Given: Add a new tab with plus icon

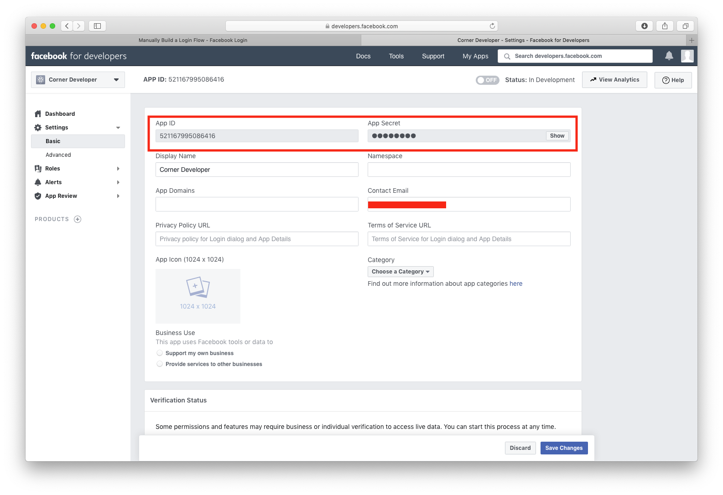Looking at the screenshot, I should (692, 40).
